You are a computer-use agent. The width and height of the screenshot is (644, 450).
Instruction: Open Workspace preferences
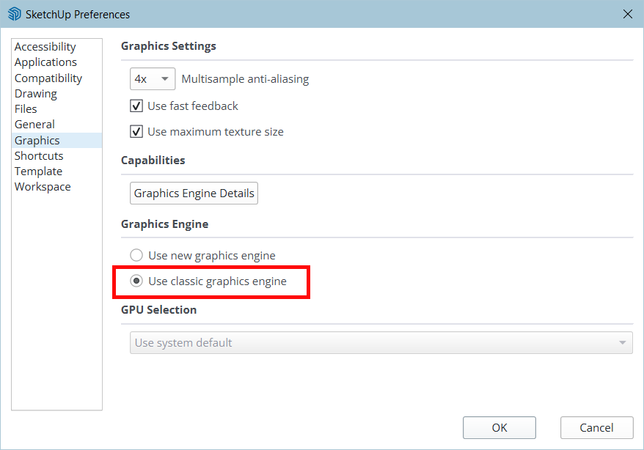[43, 187]
